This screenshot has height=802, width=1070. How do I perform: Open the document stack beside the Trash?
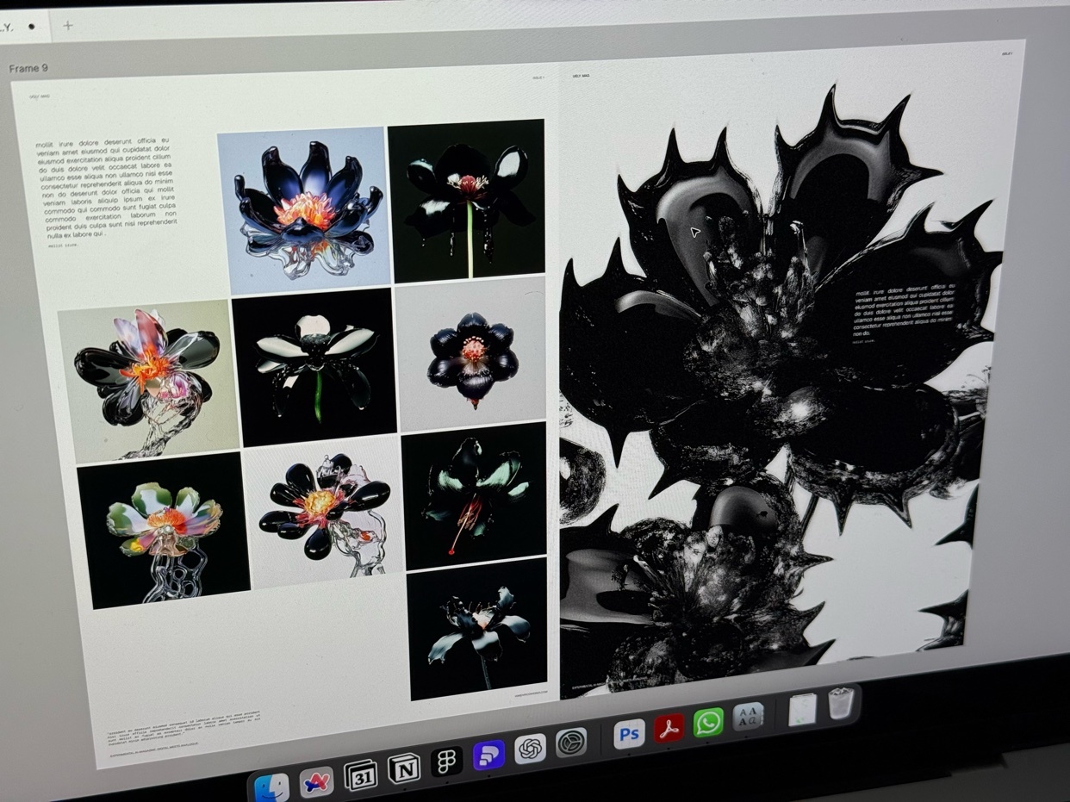click(x=802, y=709)
